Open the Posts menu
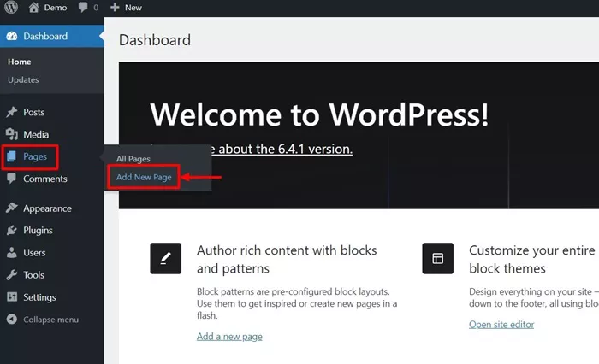 [34, 112]
